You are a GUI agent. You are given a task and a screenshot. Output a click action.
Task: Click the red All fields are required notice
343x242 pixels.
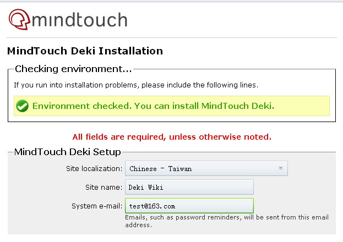pyautogui.click(x=172, y=137)
